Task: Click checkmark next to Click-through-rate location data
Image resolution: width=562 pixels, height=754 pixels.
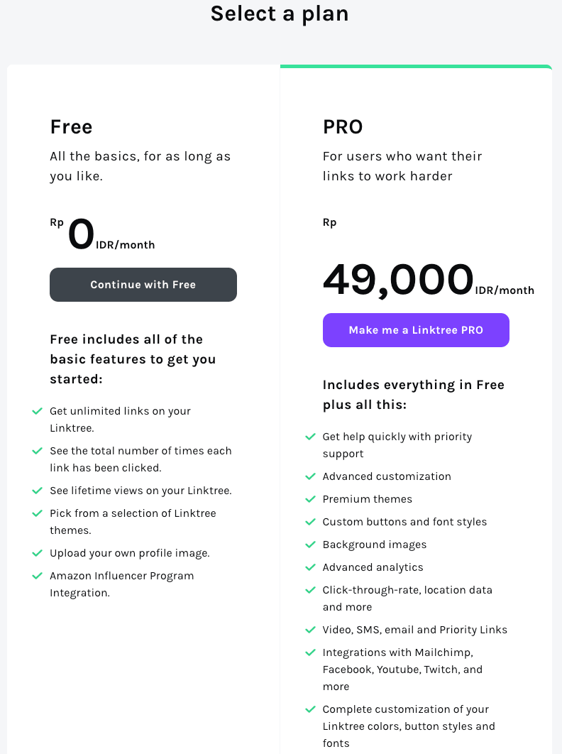Action: coord(310,590)
